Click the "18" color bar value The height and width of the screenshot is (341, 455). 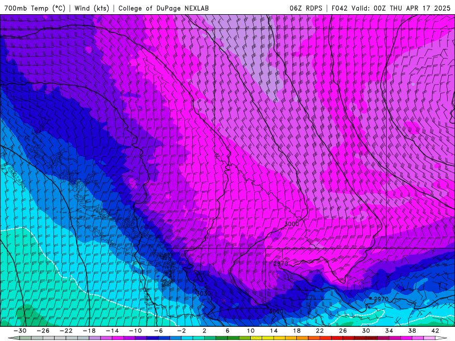coord(297,331)
